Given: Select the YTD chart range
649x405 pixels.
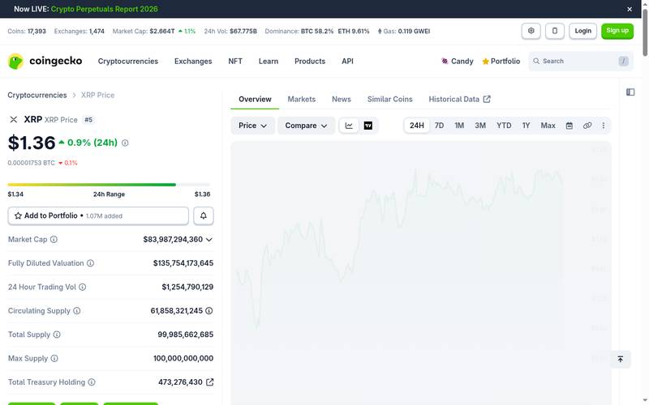Looking at the screenshot, I should [x=504, y=126].
